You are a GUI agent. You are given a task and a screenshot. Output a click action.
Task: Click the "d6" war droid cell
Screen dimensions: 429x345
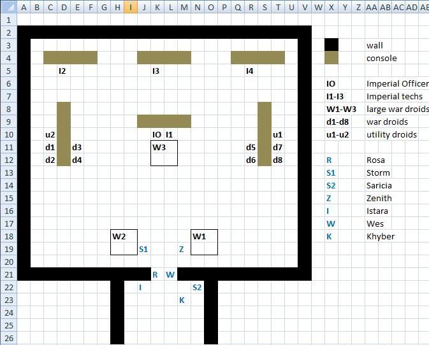[x=251, y=160]
